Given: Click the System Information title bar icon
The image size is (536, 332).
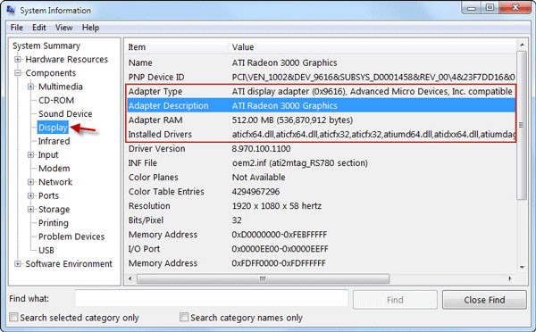Looking at the screenshot, I should click(11, 10).
